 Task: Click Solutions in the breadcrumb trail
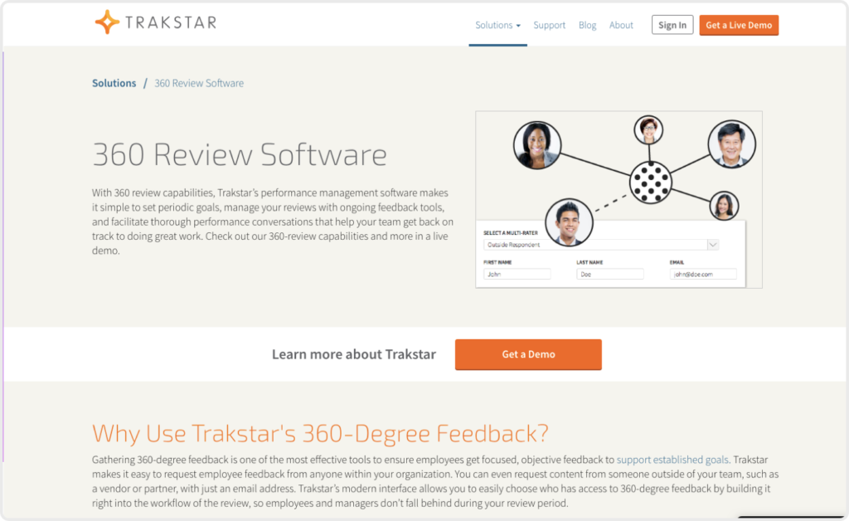pos(114,83)
